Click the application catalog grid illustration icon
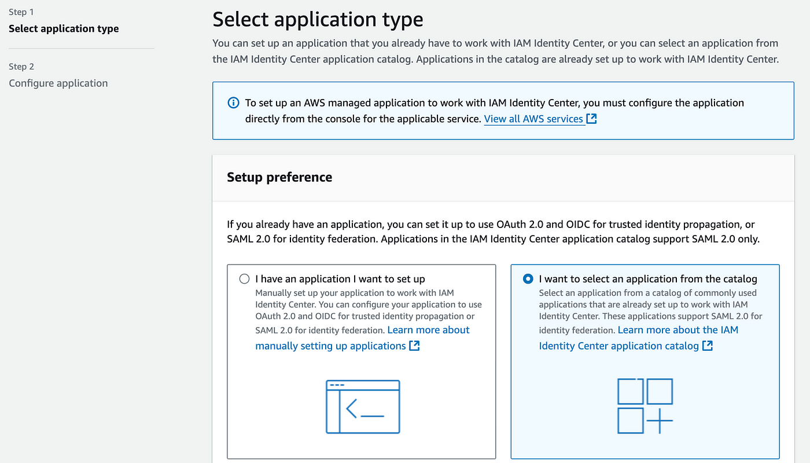This screenshot has width=810, height=463. click(645, 406)
